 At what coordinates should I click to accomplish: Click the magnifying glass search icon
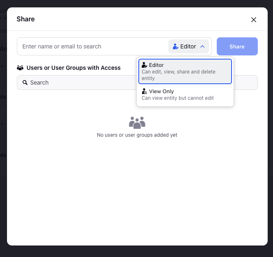point(25,83)
